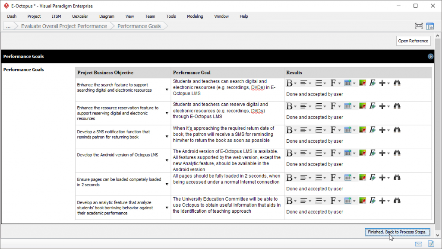Click the Results text of the page-loading row

[315, 189]
